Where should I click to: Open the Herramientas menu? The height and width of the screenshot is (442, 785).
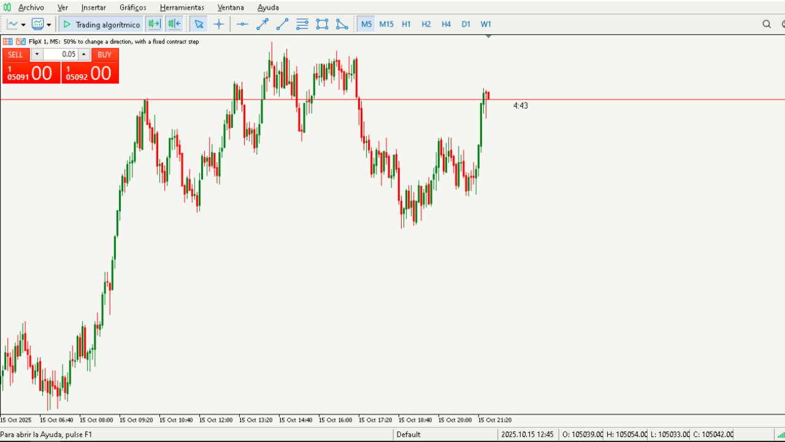[182, 7]
